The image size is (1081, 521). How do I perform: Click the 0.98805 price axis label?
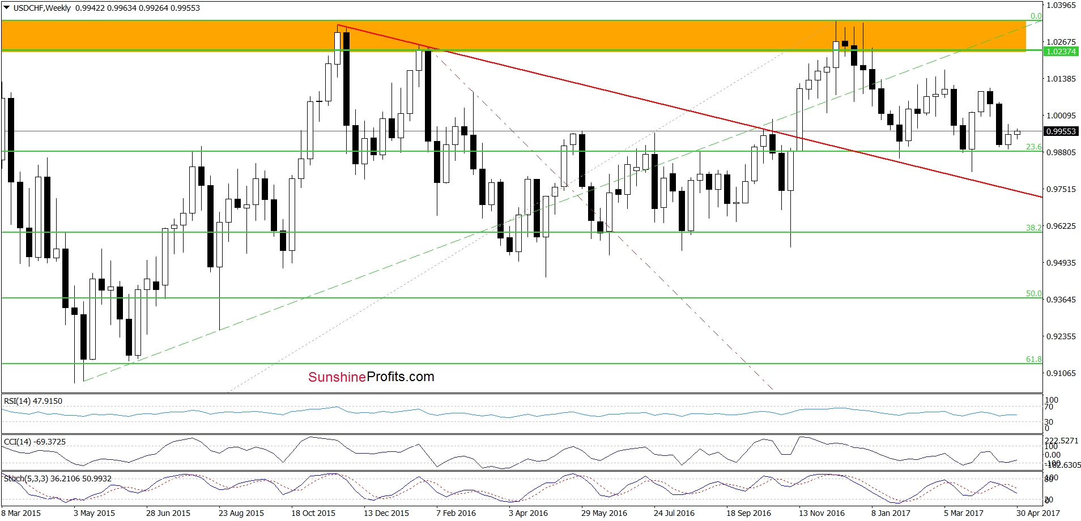(1061, 152)
